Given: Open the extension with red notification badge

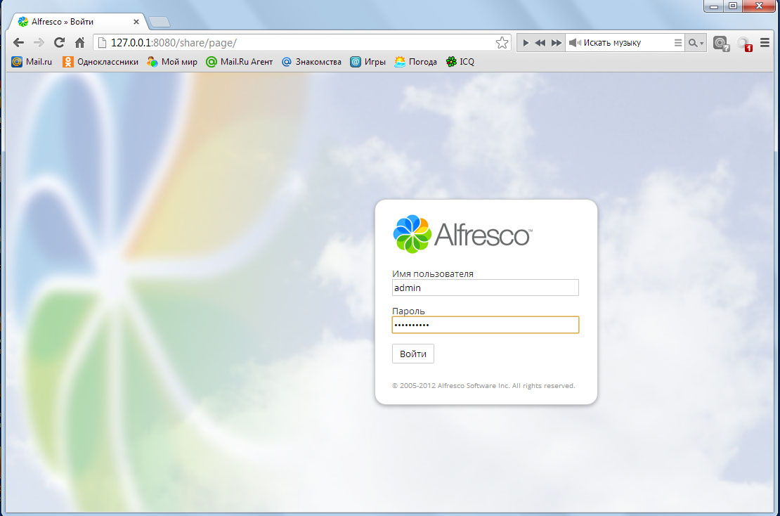Looking at the screenshot, I should coord(745,44).
